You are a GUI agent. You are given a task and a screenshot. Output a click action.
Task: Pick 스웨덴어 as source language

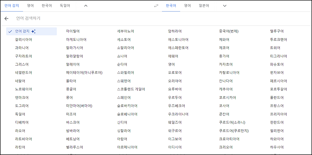pyautogui.click(x=124, y=81)
